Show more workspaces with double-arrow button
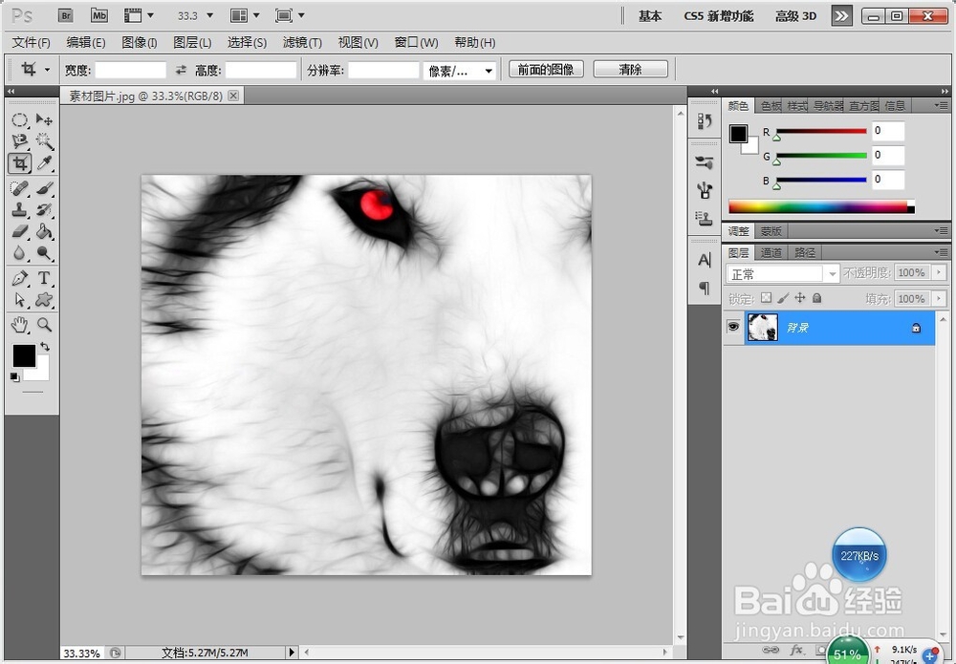The height and width of the screenshot is (664, 956). click(841, 16)
